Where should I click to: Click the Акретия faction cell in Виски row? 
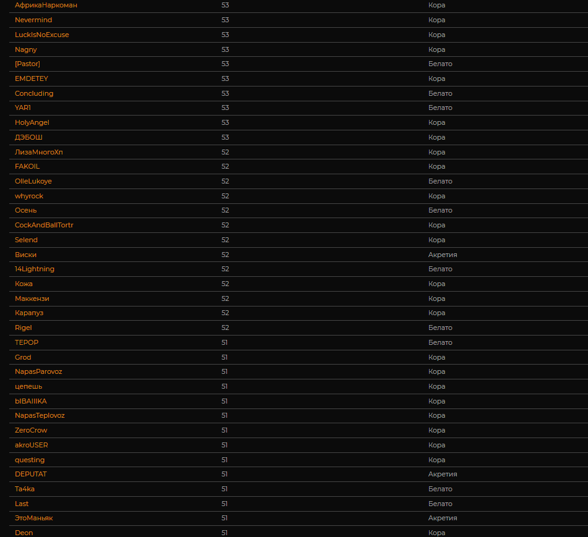coord(443,255)
